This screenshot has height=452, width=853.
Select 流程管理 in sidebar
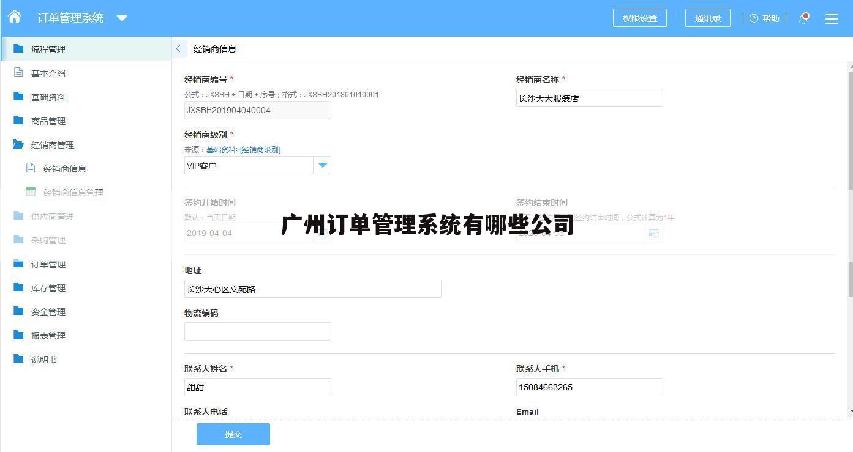pos(86,49)
